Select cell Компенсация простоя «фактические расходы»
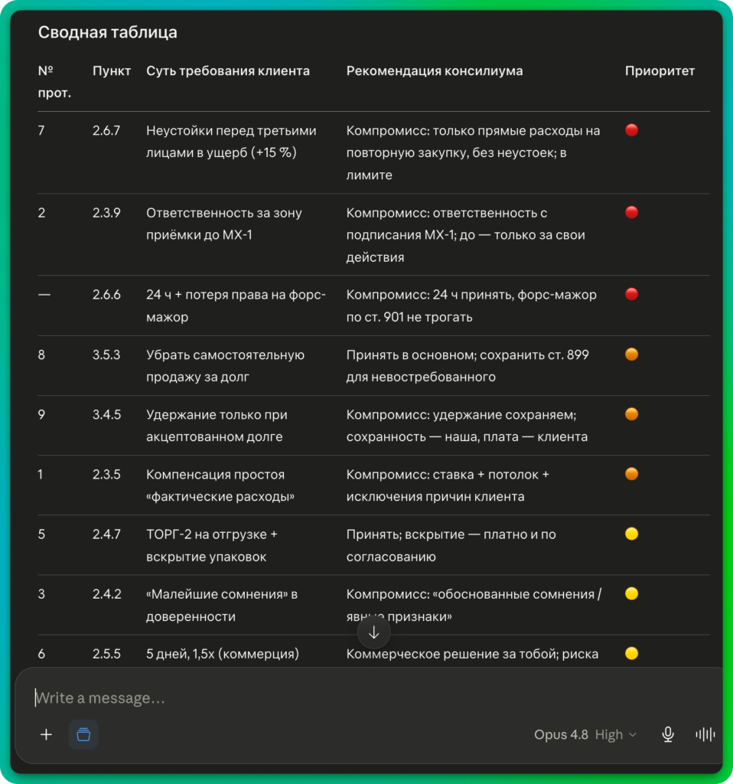The height and width of the screenshot is (784, 733). tap(220, 485)
